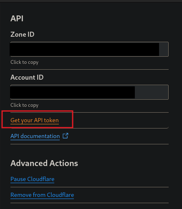182x209 pixels.
Task: Select Pause Cloudflare under Advanced Actions
Action: pyautogui.click(x=32, y=179)
